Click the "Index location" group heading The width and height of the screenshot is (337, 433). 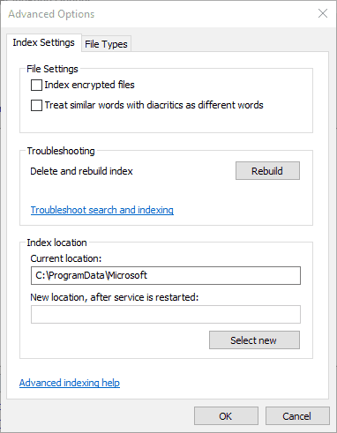56,243
